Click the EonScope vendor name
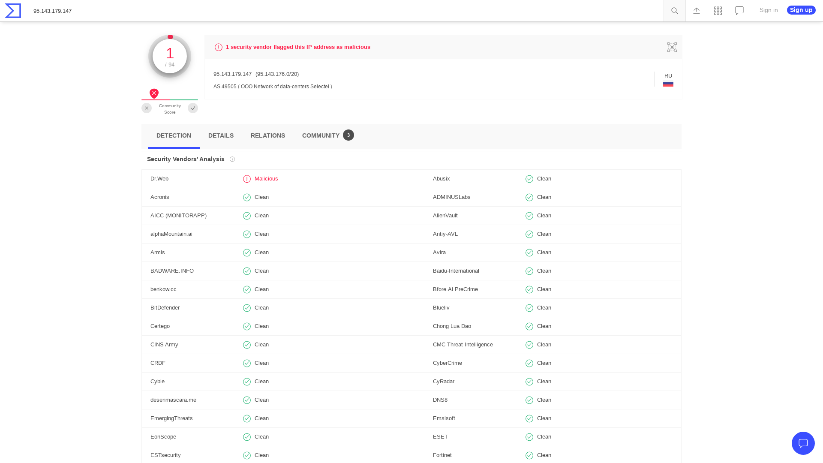Image resolution: width=823 pixels, height=463 pixels. click(163, 437)
